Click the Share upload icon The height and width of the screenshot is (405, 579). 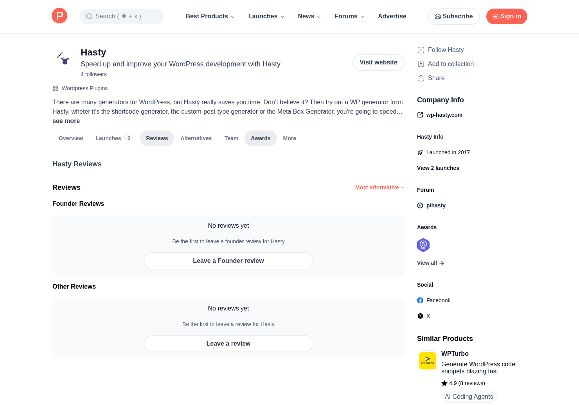coord(421,78)
